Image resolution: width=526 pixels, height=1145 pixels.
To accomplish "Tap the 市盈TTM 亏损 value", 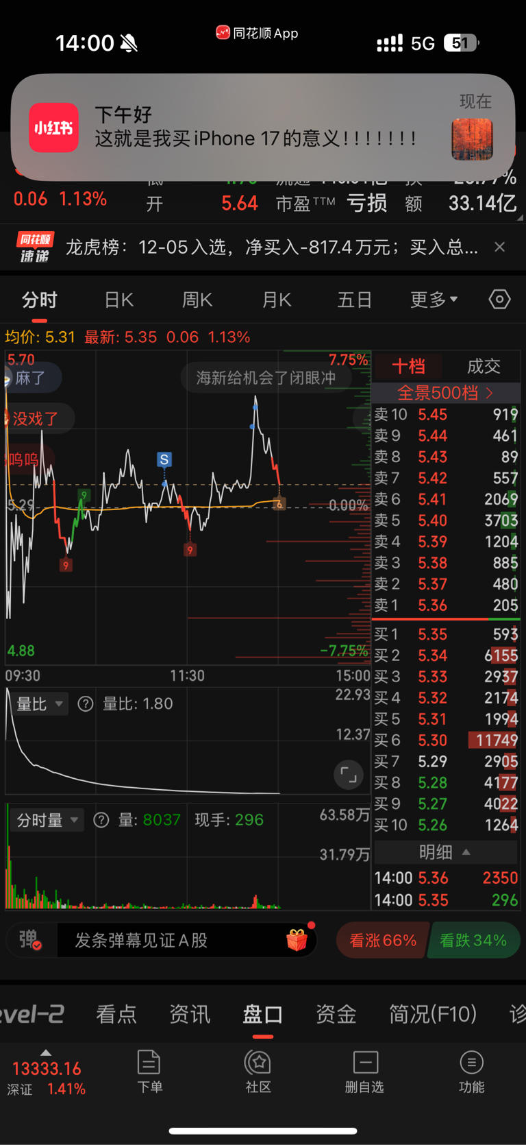I will (367, 204).
